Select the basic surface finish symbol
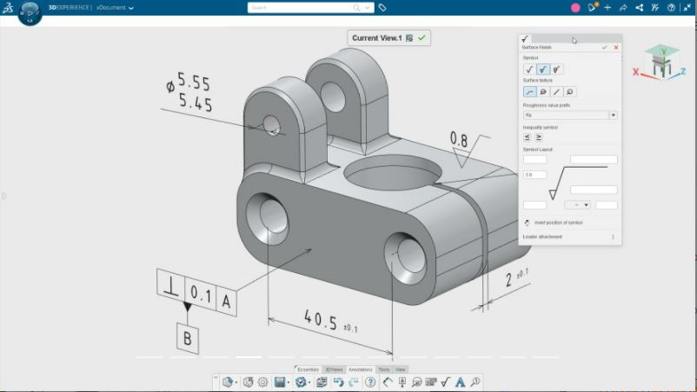Image resolution: width=697 pixels, height=392 pixels. click(x=528, y=70)
